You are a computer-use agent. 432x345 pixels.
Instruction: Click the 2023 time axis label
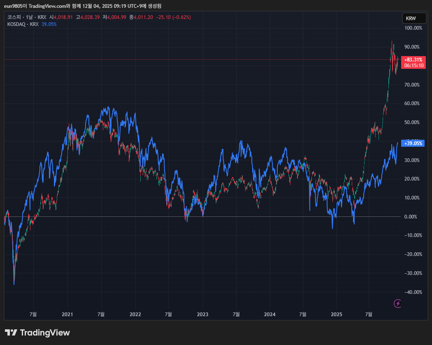(x=202, y=314)
